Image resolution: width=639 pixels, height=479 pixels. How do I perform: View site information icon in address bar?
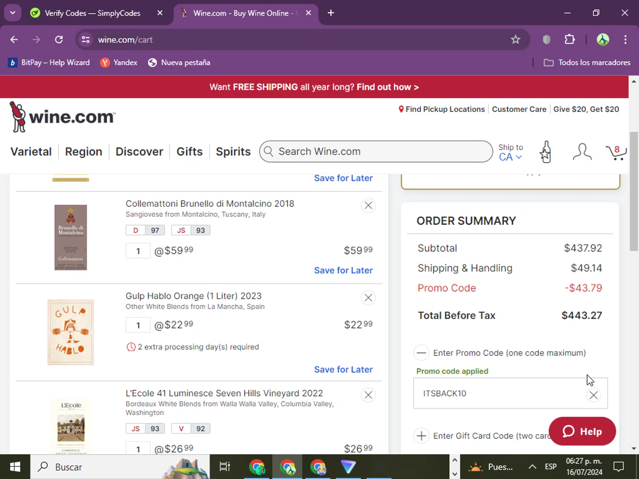[x=86, y=40]
